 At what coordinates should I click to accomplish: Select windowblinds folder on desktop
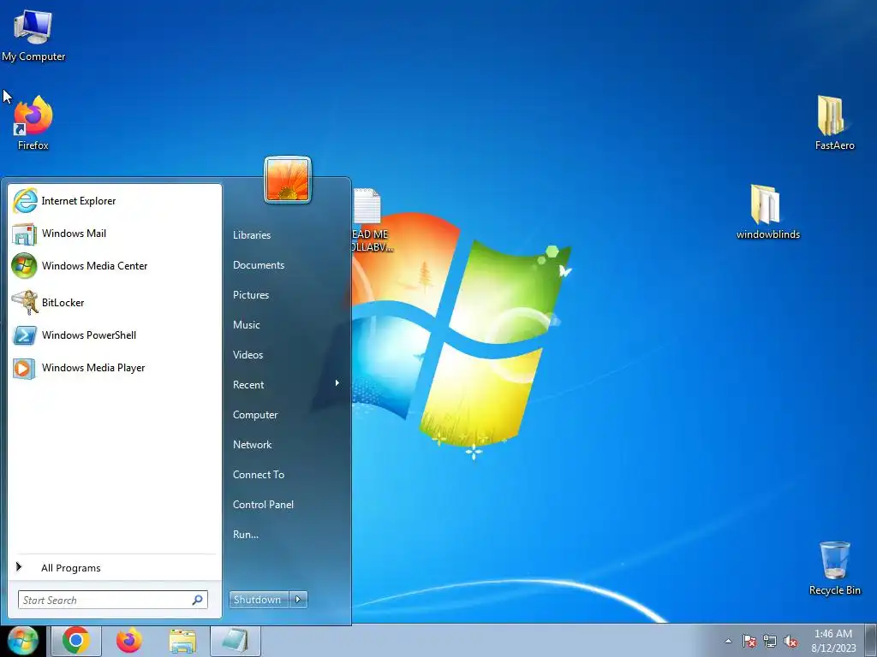[x=768, y=212]
